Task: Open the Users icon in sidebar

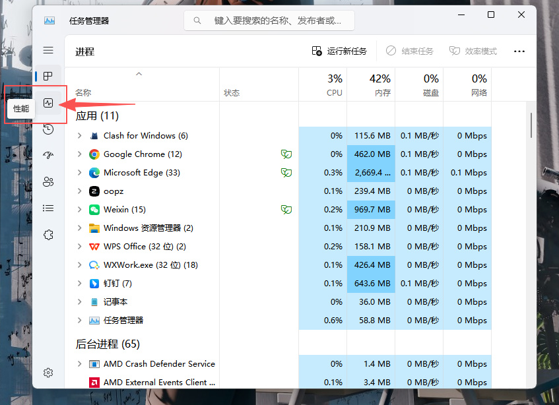Action: tap(48, 182)
